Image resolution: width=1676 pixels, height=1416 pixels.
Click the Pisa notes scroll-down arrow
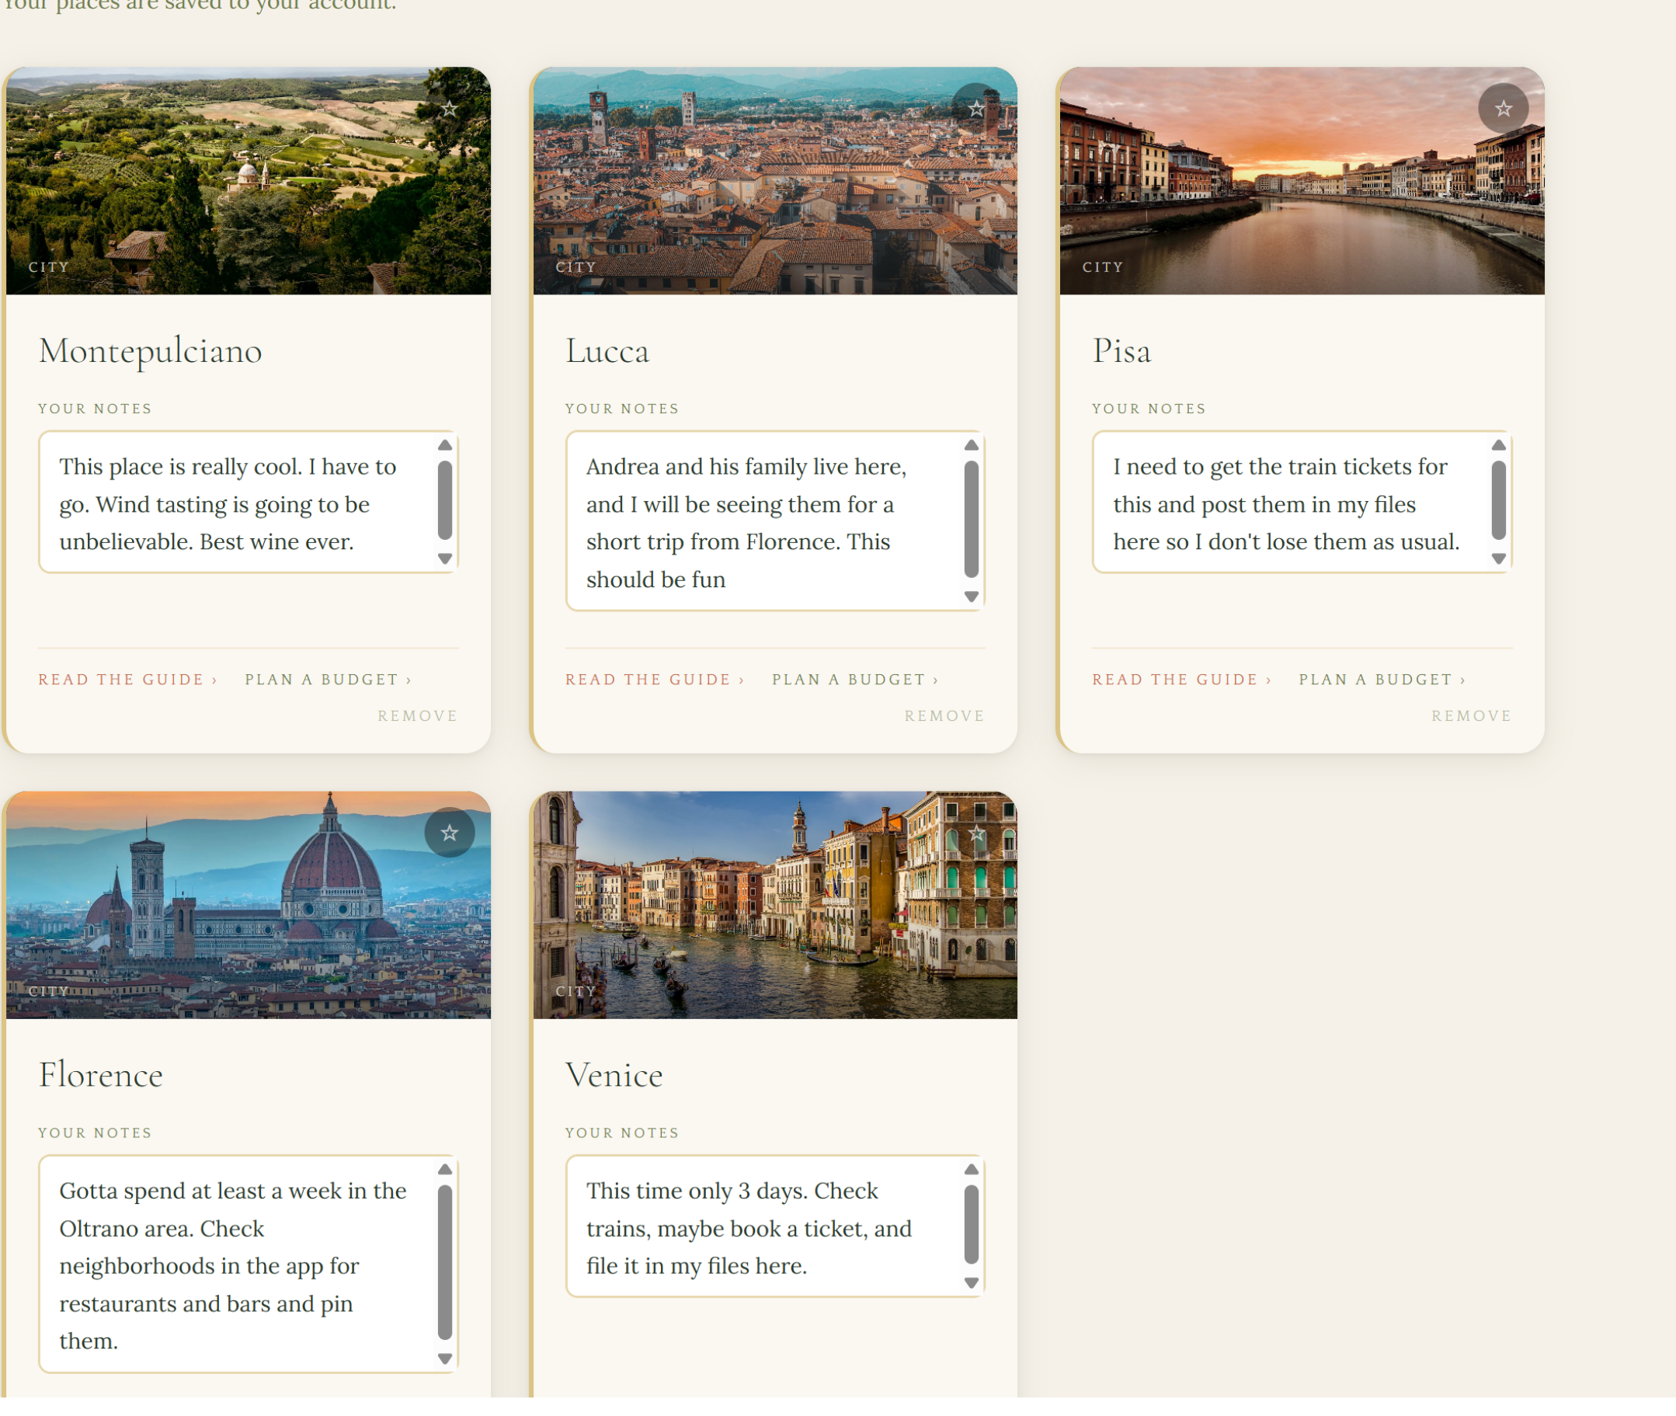pos(1499,558)
